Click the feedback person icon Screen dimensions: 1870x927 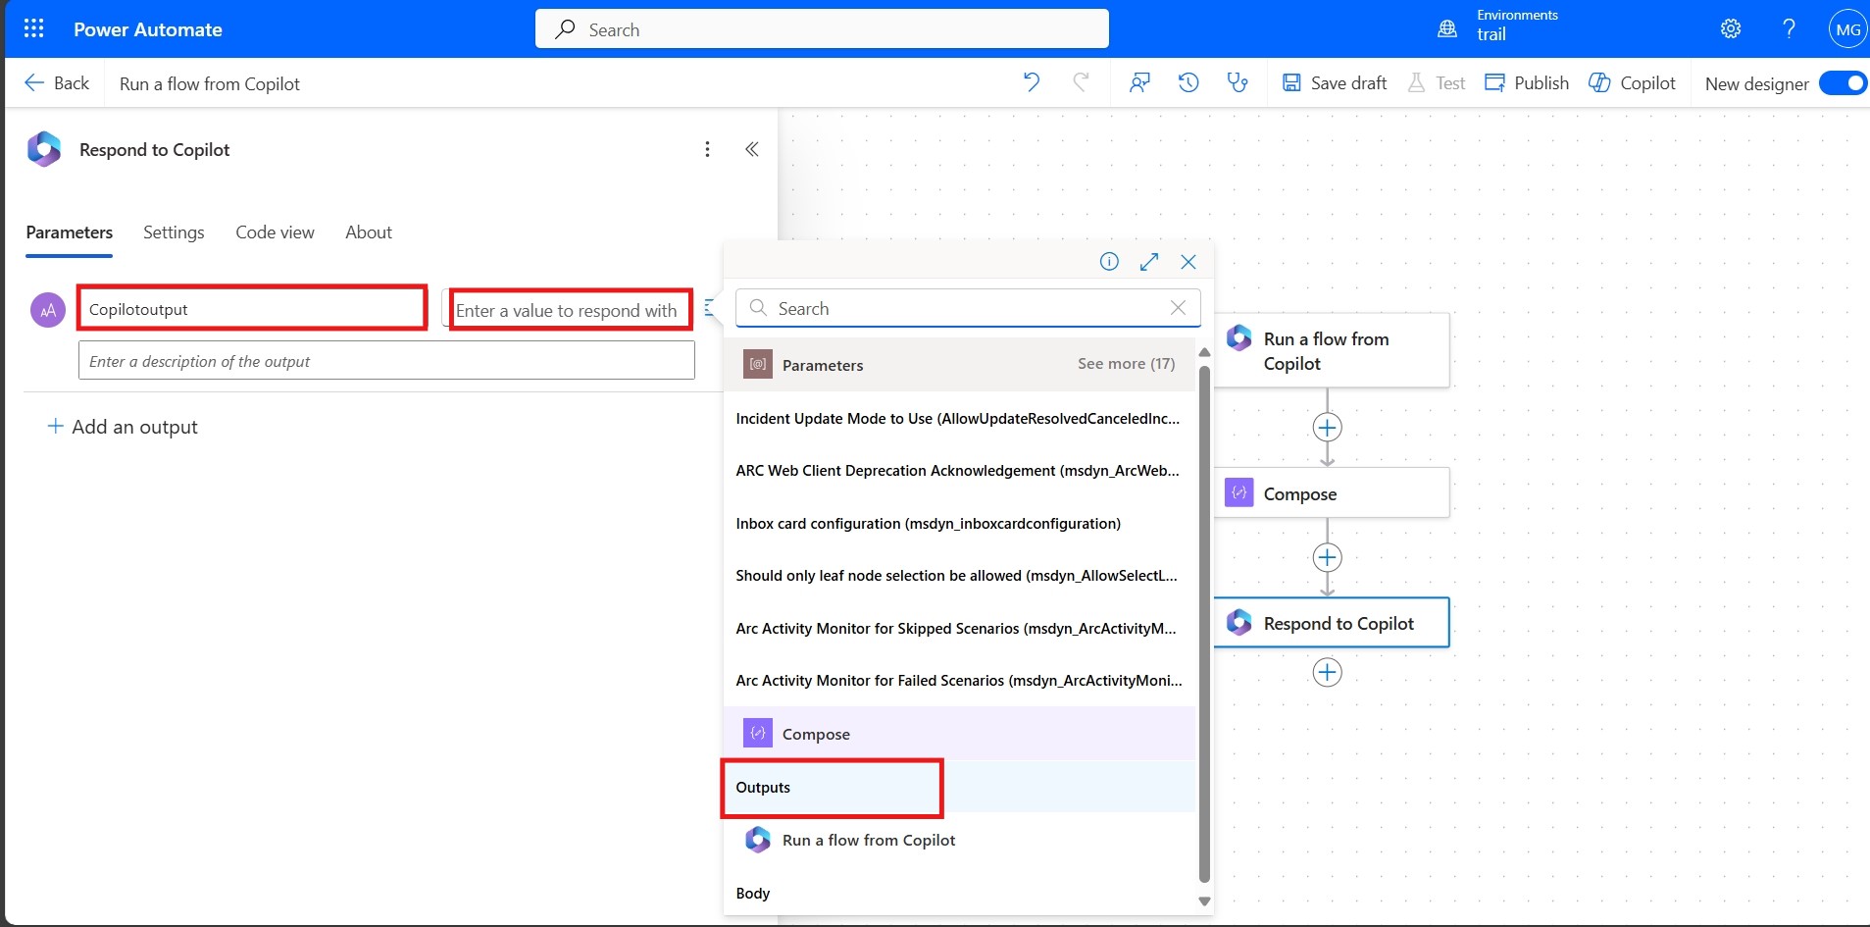[1138, 82]
